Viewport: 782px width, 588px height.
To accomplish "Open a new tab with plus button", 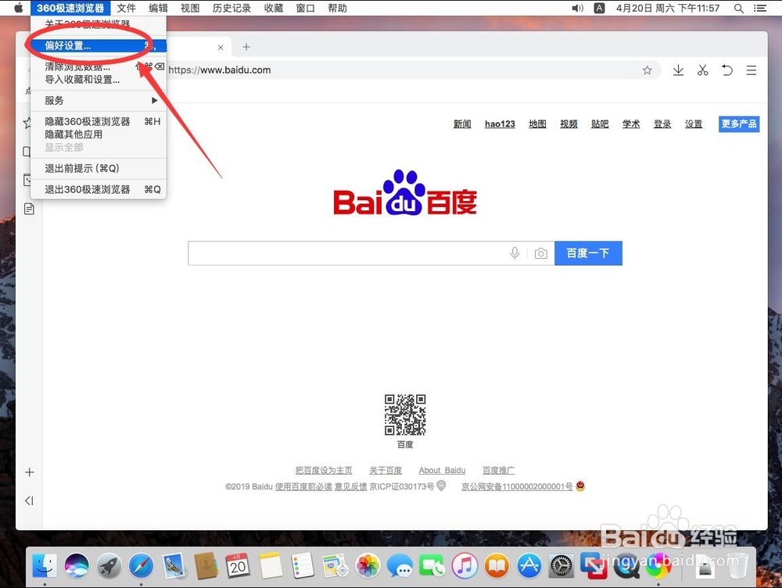I will coord(246,47).
